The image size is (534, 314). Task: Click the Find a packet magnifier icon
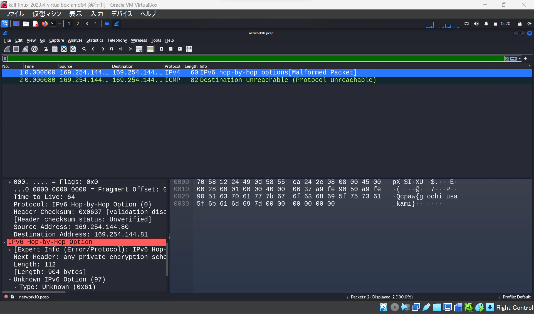[84, 49]
